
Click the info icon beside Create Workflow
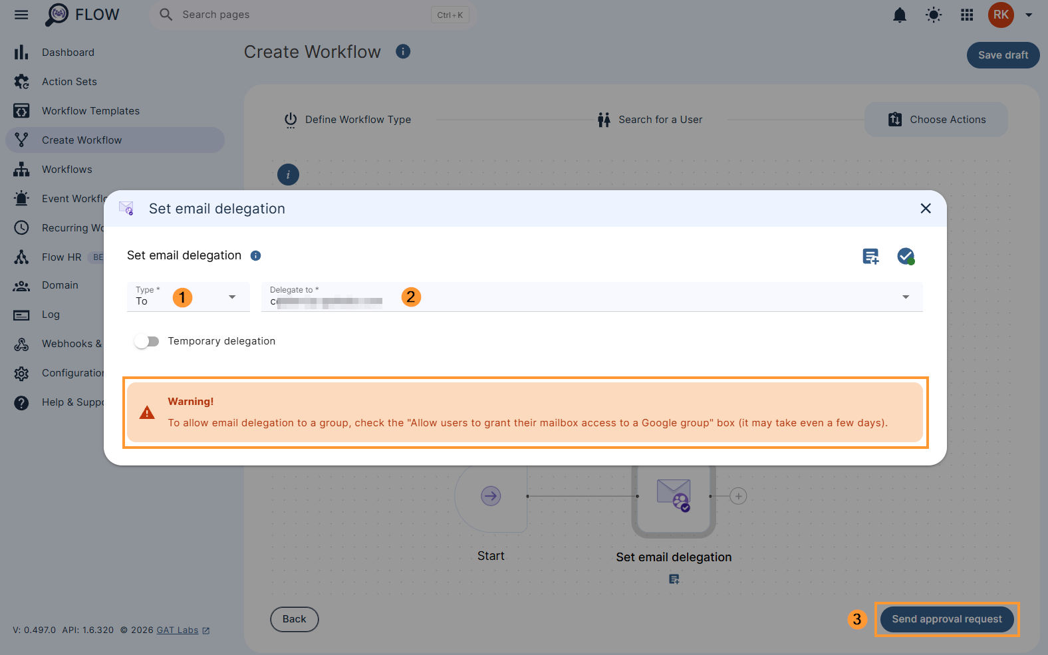coord(403,51)
